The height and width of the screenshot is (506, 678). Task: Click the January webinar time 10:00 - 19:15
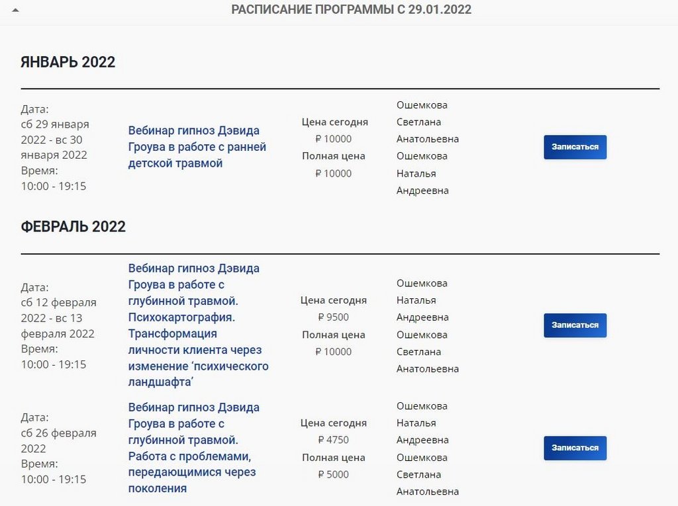[x=54, y=187]
